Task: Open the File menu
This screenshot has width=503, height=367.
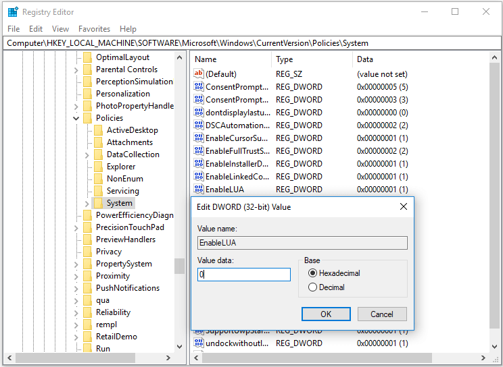Action: click(14, 29)
